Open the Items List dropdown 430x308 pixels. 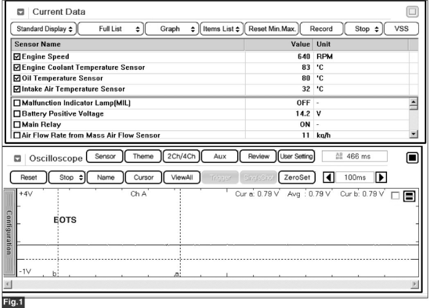click(x=222, y=29)
